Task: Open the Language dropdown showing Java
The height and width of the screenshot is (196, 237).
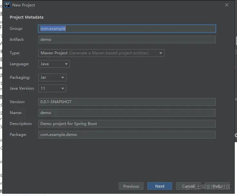Action: tap(54, 64)
